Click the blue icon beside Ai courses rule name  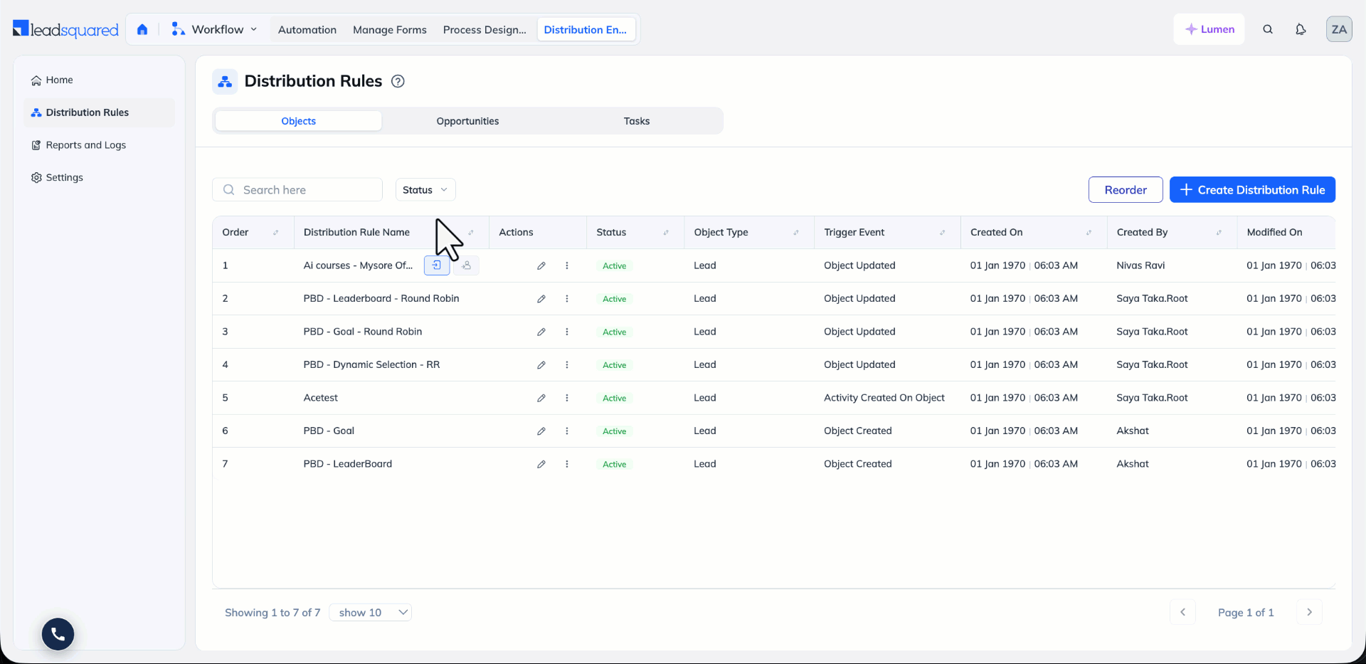[437, 265]
